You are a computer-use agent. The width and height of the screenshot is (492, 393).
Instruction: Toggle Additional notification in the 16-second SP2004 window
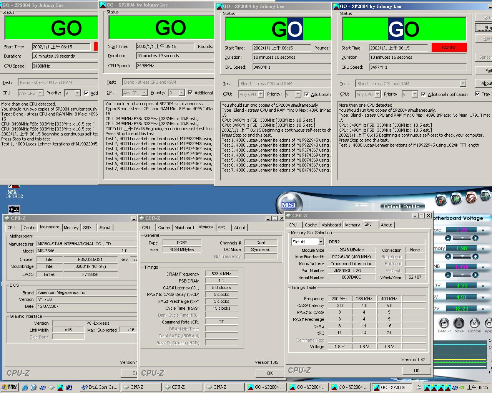click(x=424, y=94)
